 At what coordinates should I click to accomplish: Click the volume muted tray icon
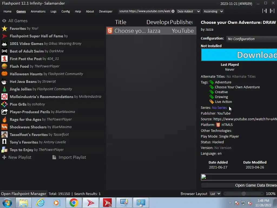250,203
